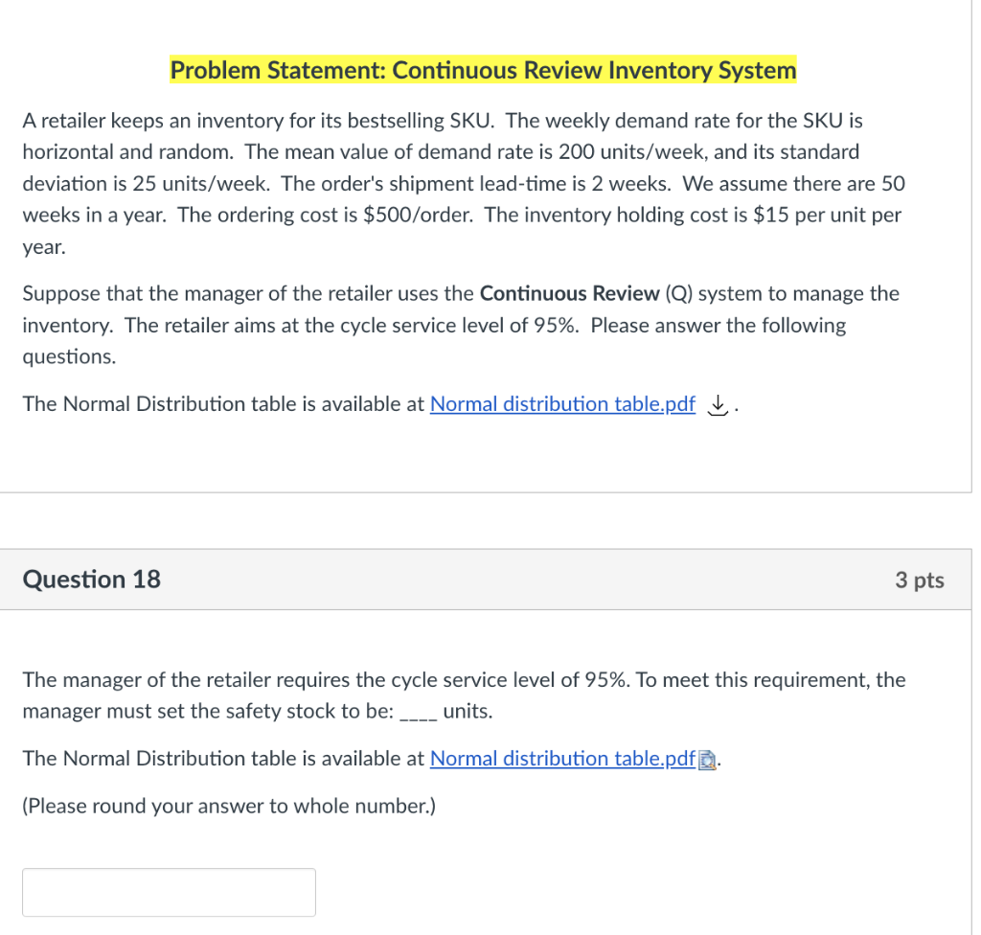This screenshot has width=981, height=935.
Task: Click the 3 pts label
Action: coord(920,579)
